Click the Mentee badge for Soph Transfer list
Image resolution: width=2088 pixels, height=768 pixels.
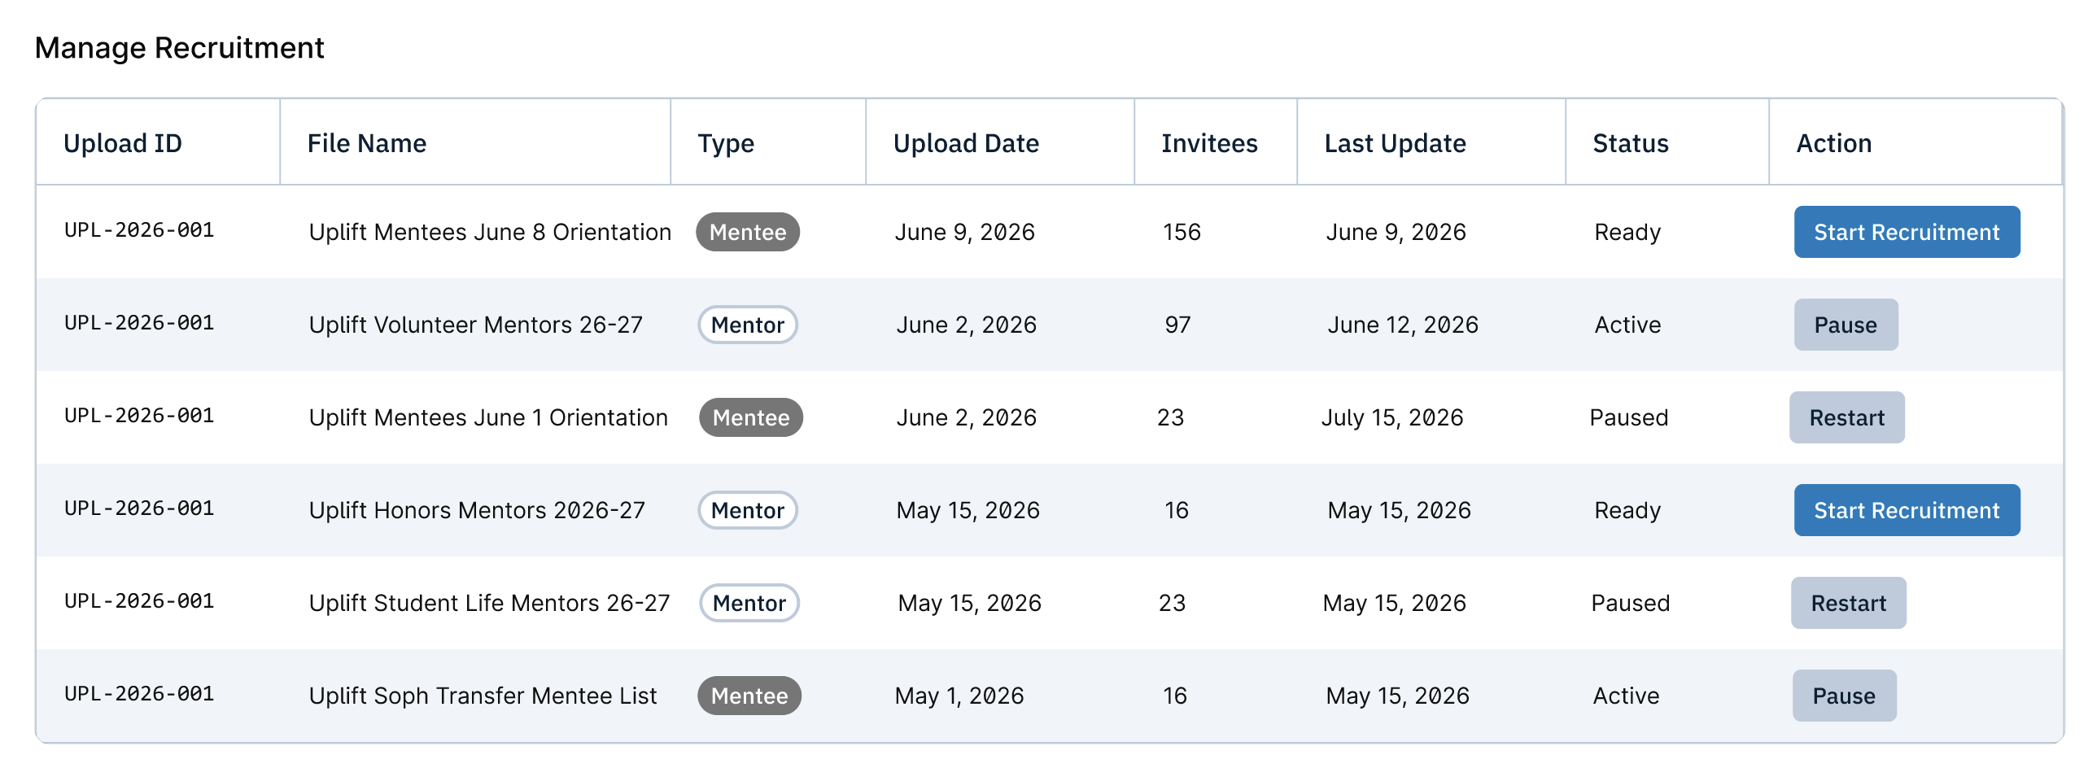(x=749, y=696)
